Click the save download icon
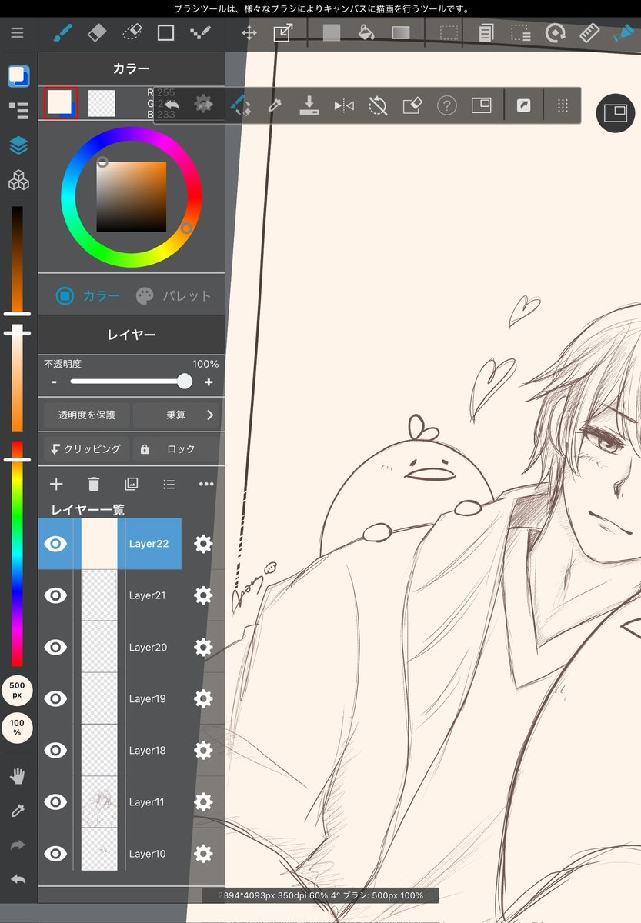Viewport: 641px width, 923px height. tap(309, 105)
